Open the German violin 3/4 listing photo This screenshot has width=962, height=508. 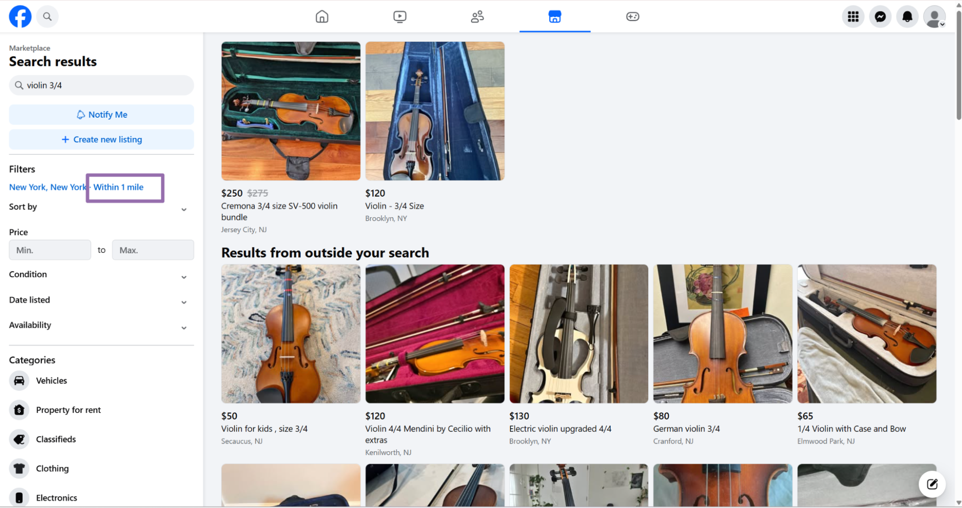tap(723, 334)
